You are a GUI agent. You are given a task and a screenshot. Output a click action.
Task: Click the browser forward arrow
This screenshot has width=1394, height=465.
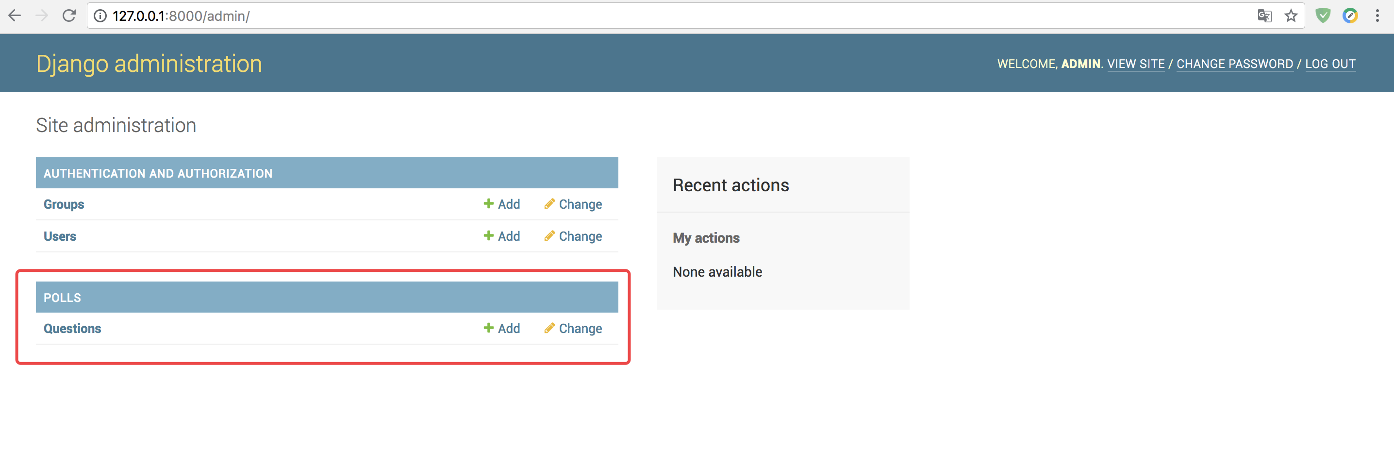click(42, 16)
